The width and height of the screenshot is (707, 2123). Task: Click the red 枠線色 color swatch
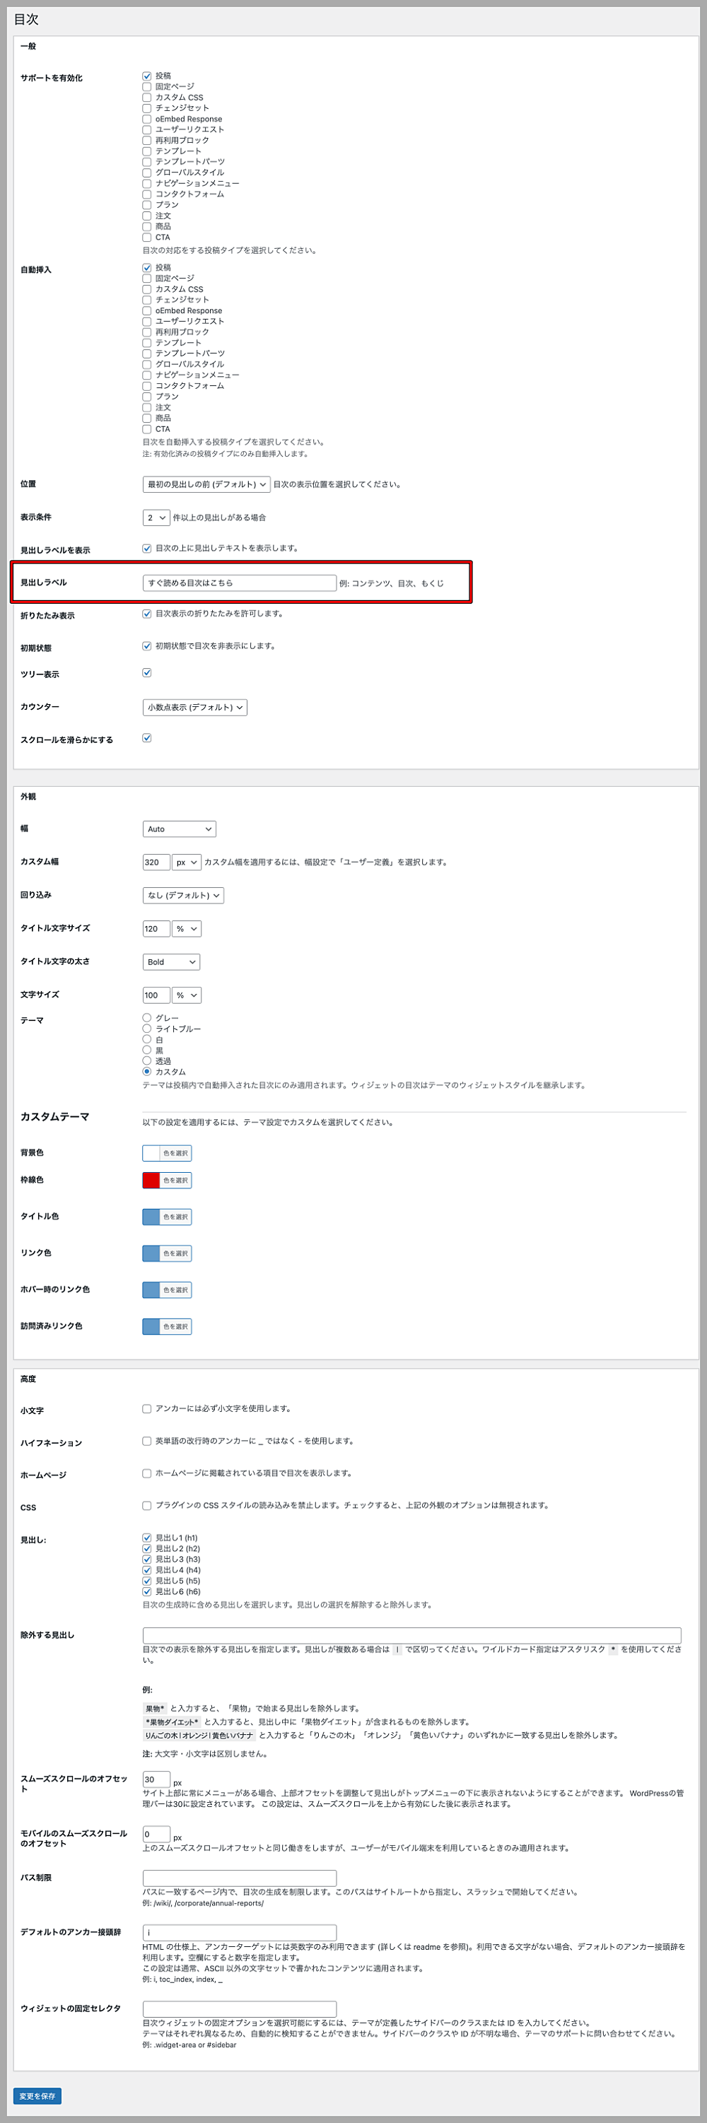[x=151, y=1180]
